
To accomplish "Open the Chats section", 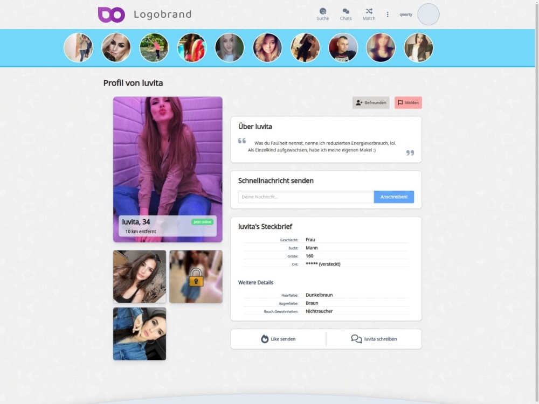I will pos(346,15).
